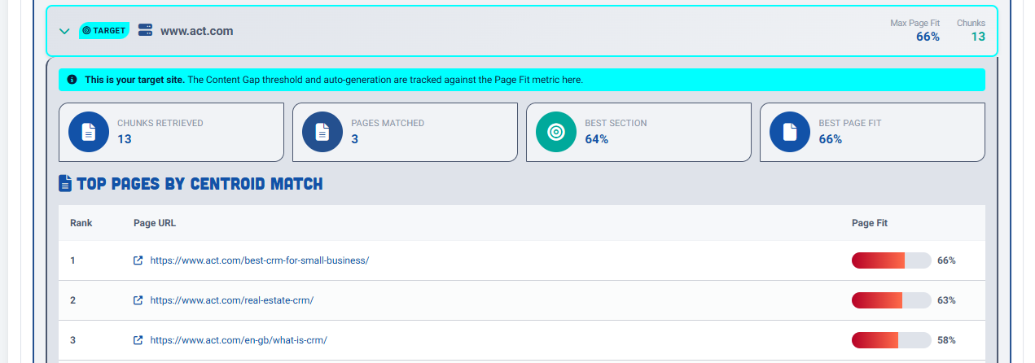The image size is (1035, 363).
Task: Click the Max Page Fit 66% value
Action: click(928, 37)
